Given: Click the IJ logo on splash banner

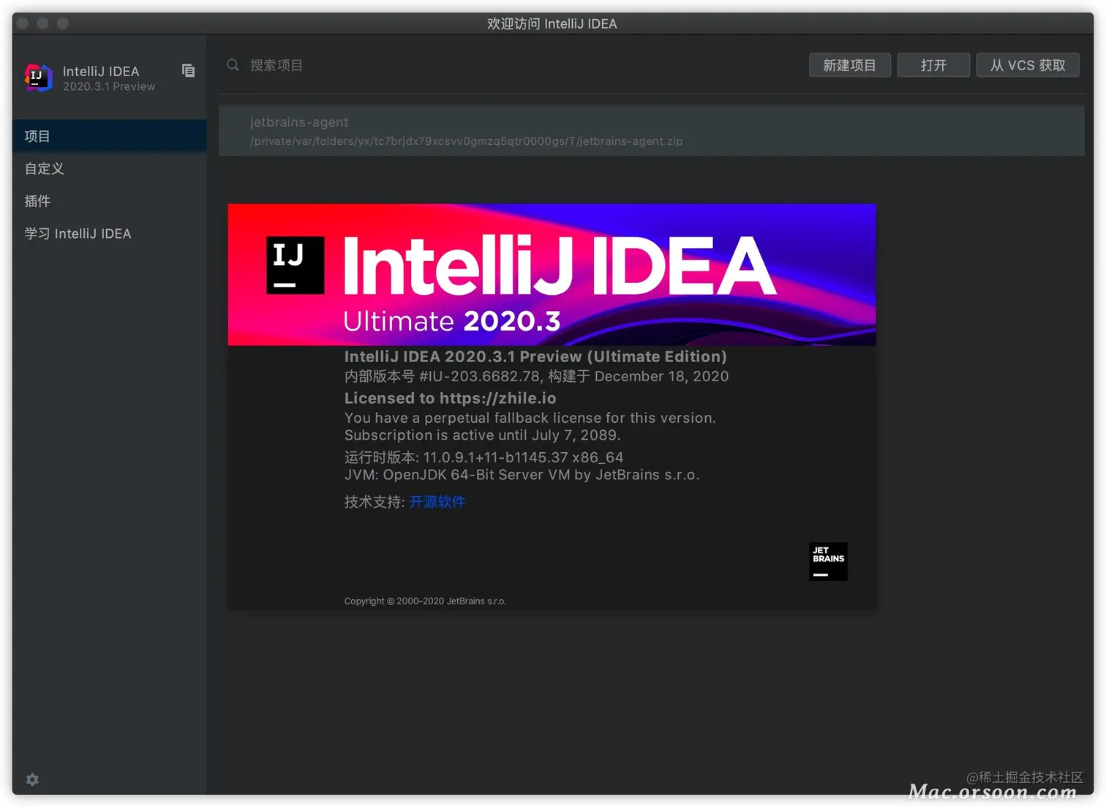Looking at the screenshot, I should [x=295, y=265].
